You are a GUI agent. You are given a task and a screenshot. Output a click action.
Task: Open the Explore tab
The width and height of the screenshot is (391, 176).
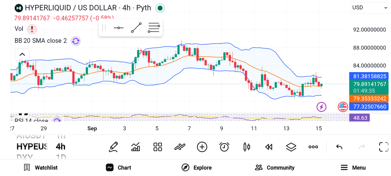(x=197, y=168)
